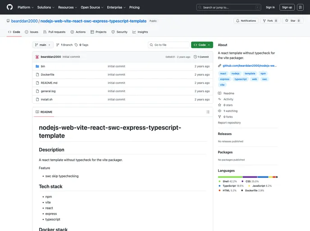Open commit history with clock icon
Screen dimensions: 310x231
[x=201, y=57]
